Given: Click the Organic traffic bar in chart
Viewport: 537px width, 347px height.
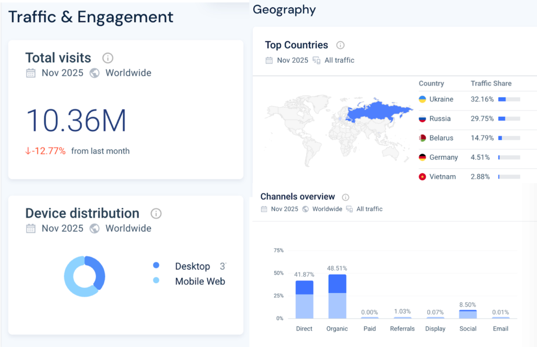Looking at the screenshot, I should (337, 297).
